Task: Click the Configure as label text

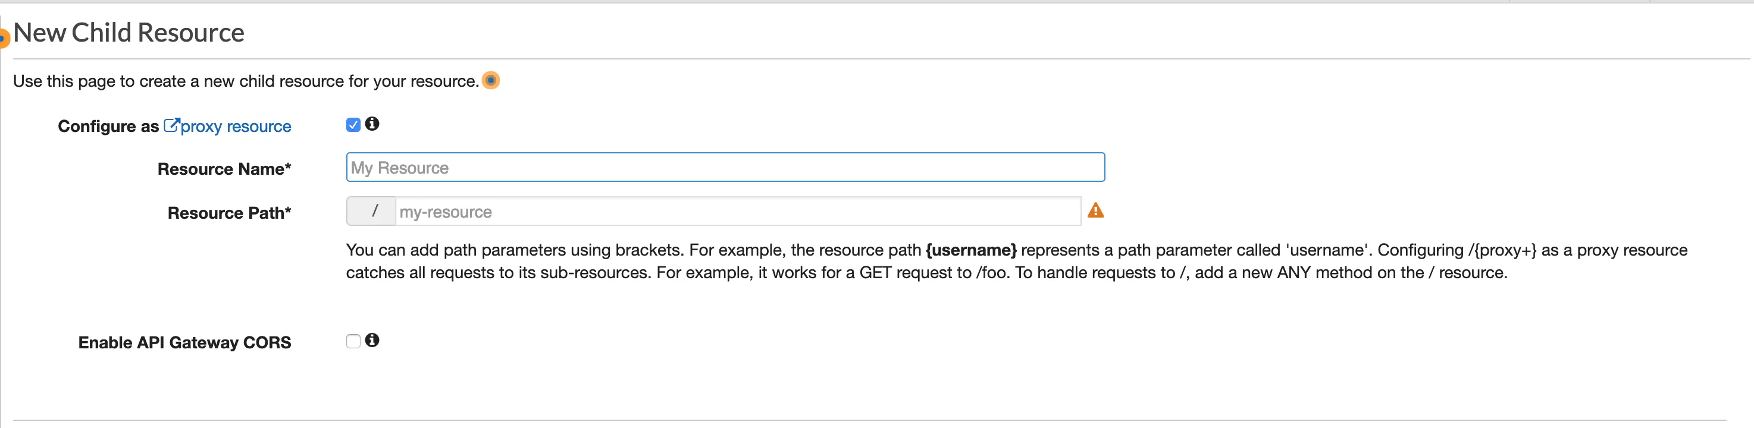Action: pyautogui.click(x=108, y=127)
